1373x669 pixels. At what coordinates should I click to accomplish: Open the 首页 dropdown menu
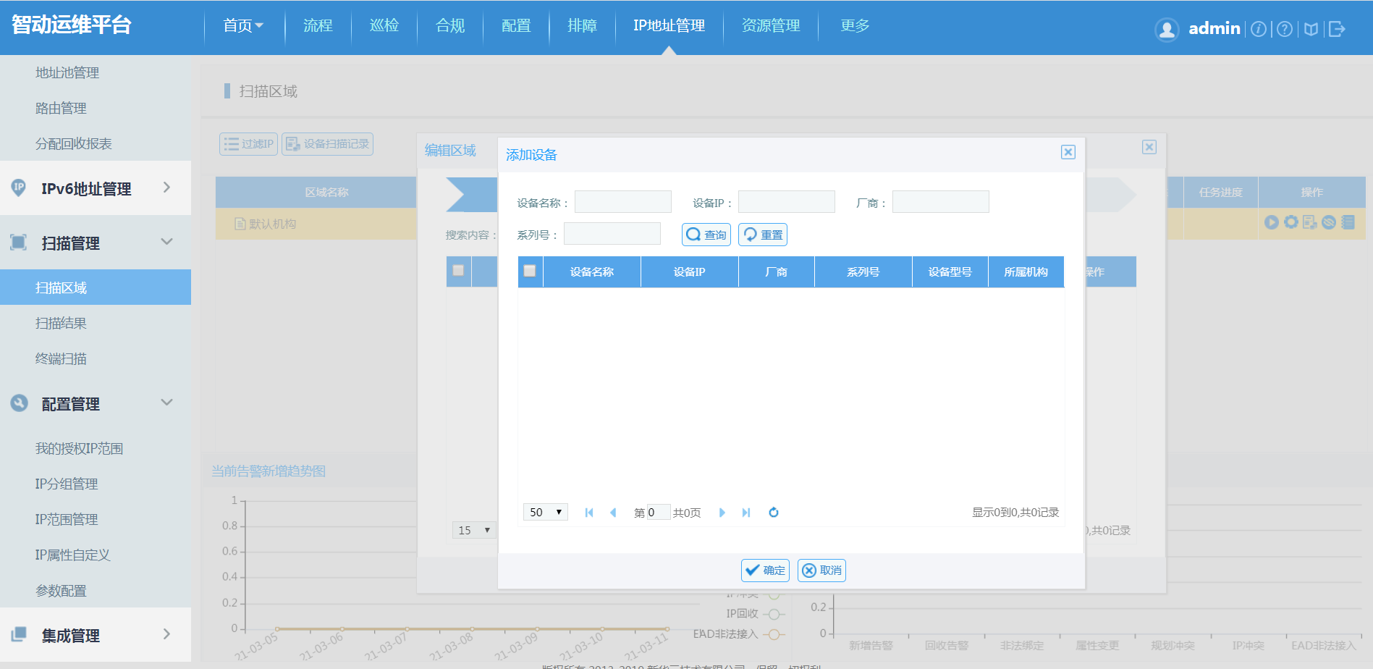tap(243, 26)
